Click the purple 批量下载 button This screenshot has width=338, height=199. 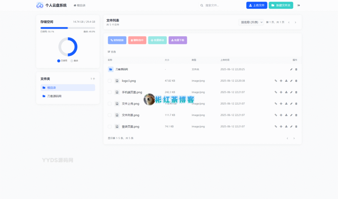tap(178, 40)
